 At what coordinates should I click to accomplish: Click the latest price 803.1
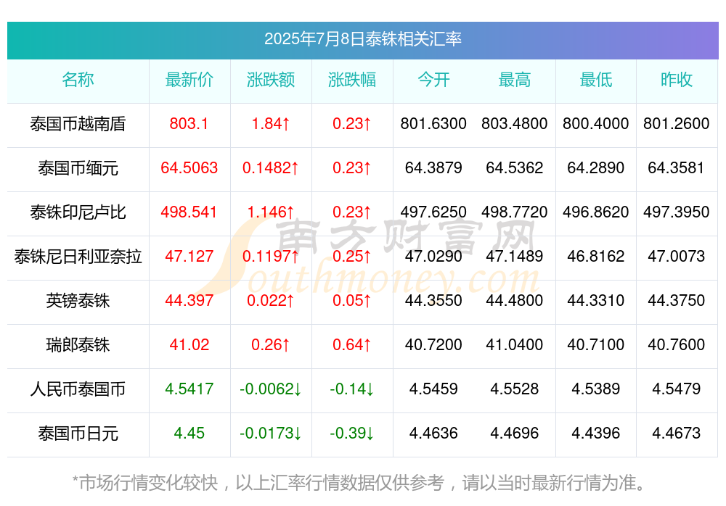(189, 123)
